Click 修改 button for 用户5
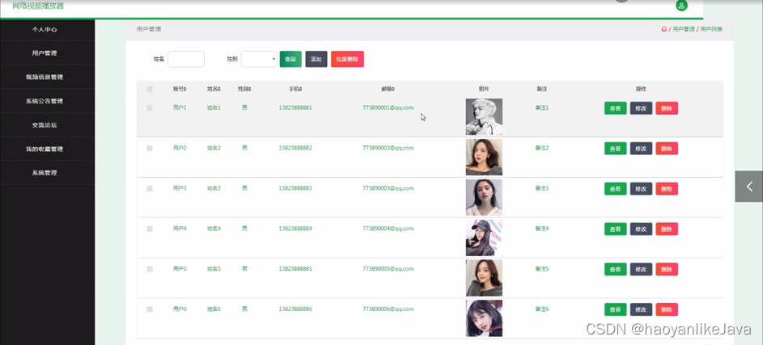The width and height of the screenshot is (763, 345). (x=642, y=269)
